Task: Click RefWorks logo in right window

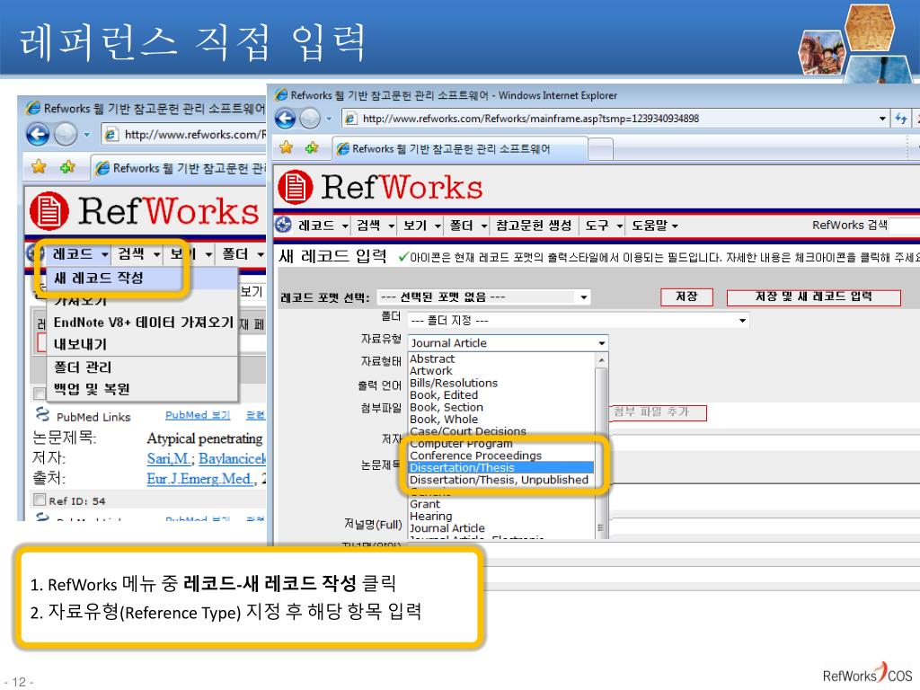Action: click(380, 188)
